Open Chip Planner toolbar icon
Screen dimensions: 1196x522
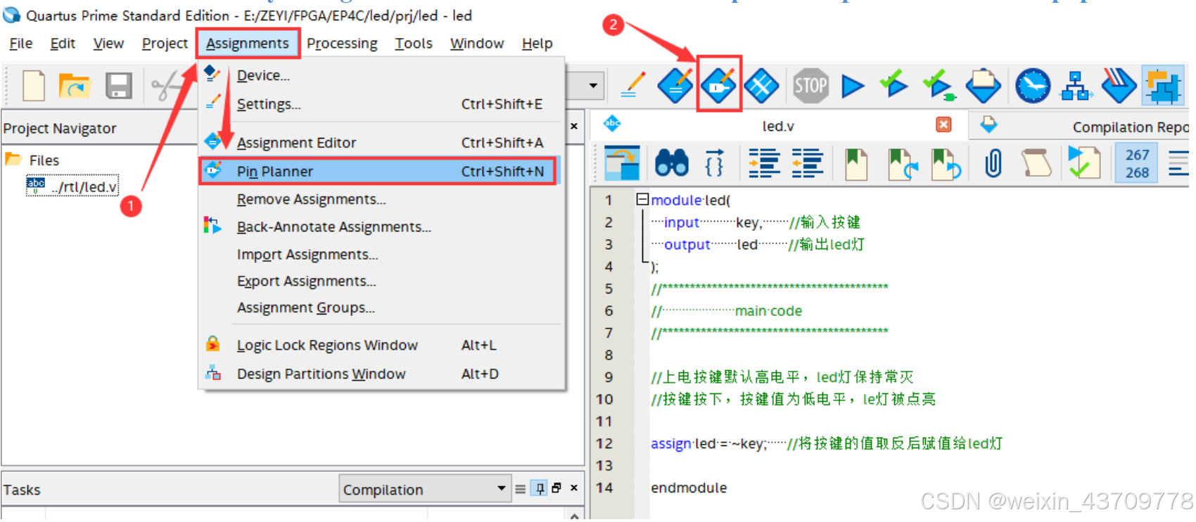click(761, 86)
